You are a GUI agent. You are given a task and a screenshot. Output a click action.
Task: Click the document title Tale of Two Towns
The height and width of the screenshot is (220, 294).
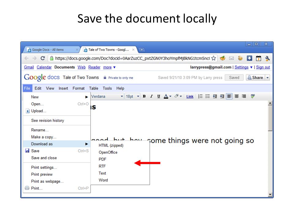coord(81,77)
